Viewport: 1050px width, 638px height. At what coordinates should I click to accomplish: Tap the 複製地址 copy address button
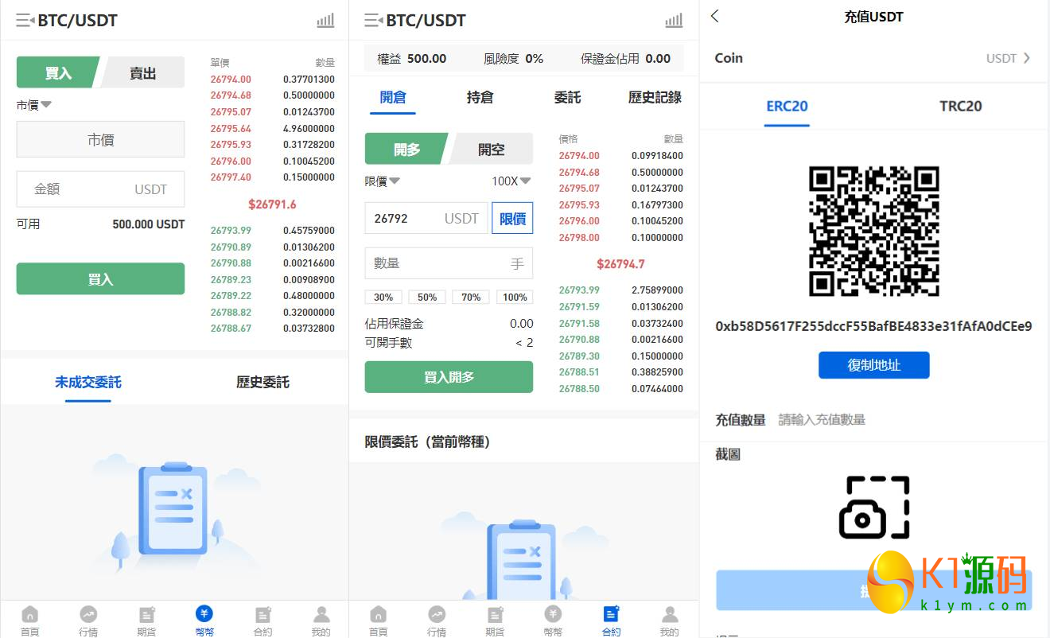pyautogui.click(x=874, y=365)
